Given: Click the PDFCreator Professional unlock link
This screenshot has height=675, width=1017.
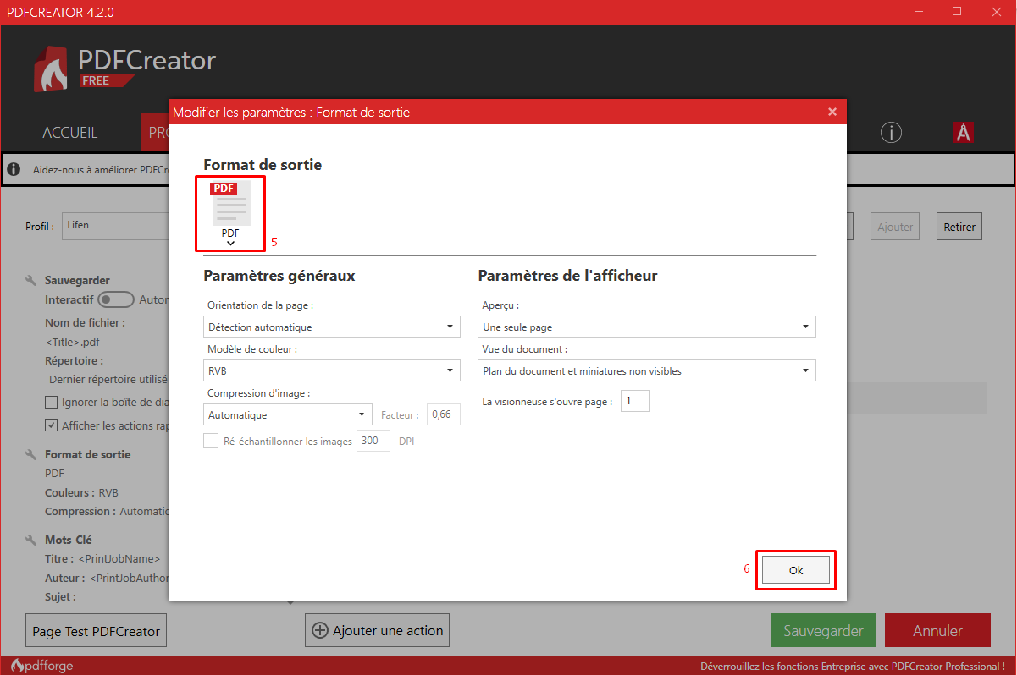Looking at the screenshot, I should pos(853,666).
